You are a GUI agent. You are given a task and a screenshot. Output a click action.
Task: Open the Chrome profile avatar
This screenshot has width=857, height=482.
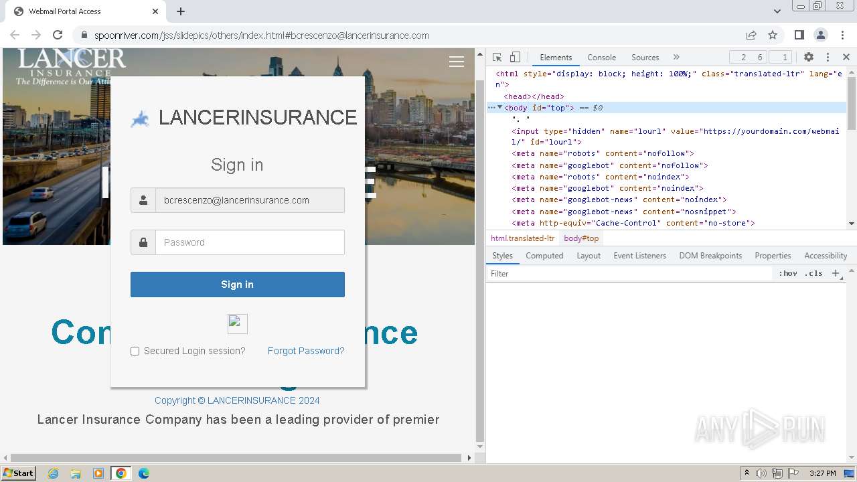820,35
